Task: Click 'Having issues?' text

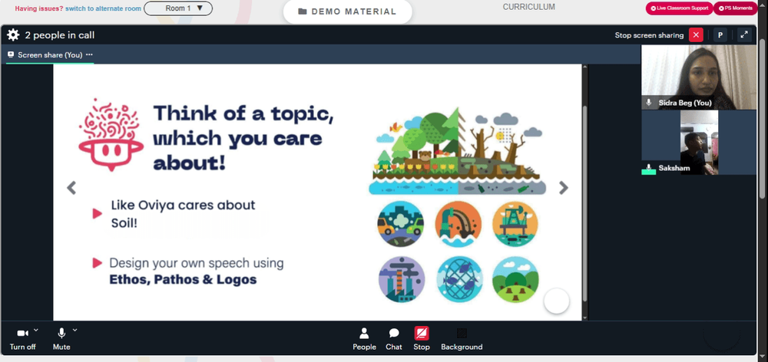Action: coord(39,8)
